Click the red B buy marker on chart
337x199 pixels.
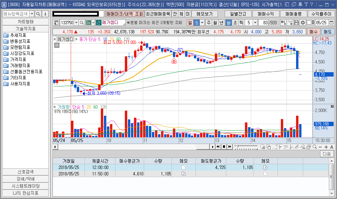[174, 61]
